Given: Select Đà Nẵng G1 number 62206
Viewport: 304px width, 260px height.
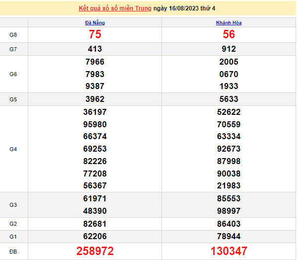Looking at the screenshot, I should point(95,236).
